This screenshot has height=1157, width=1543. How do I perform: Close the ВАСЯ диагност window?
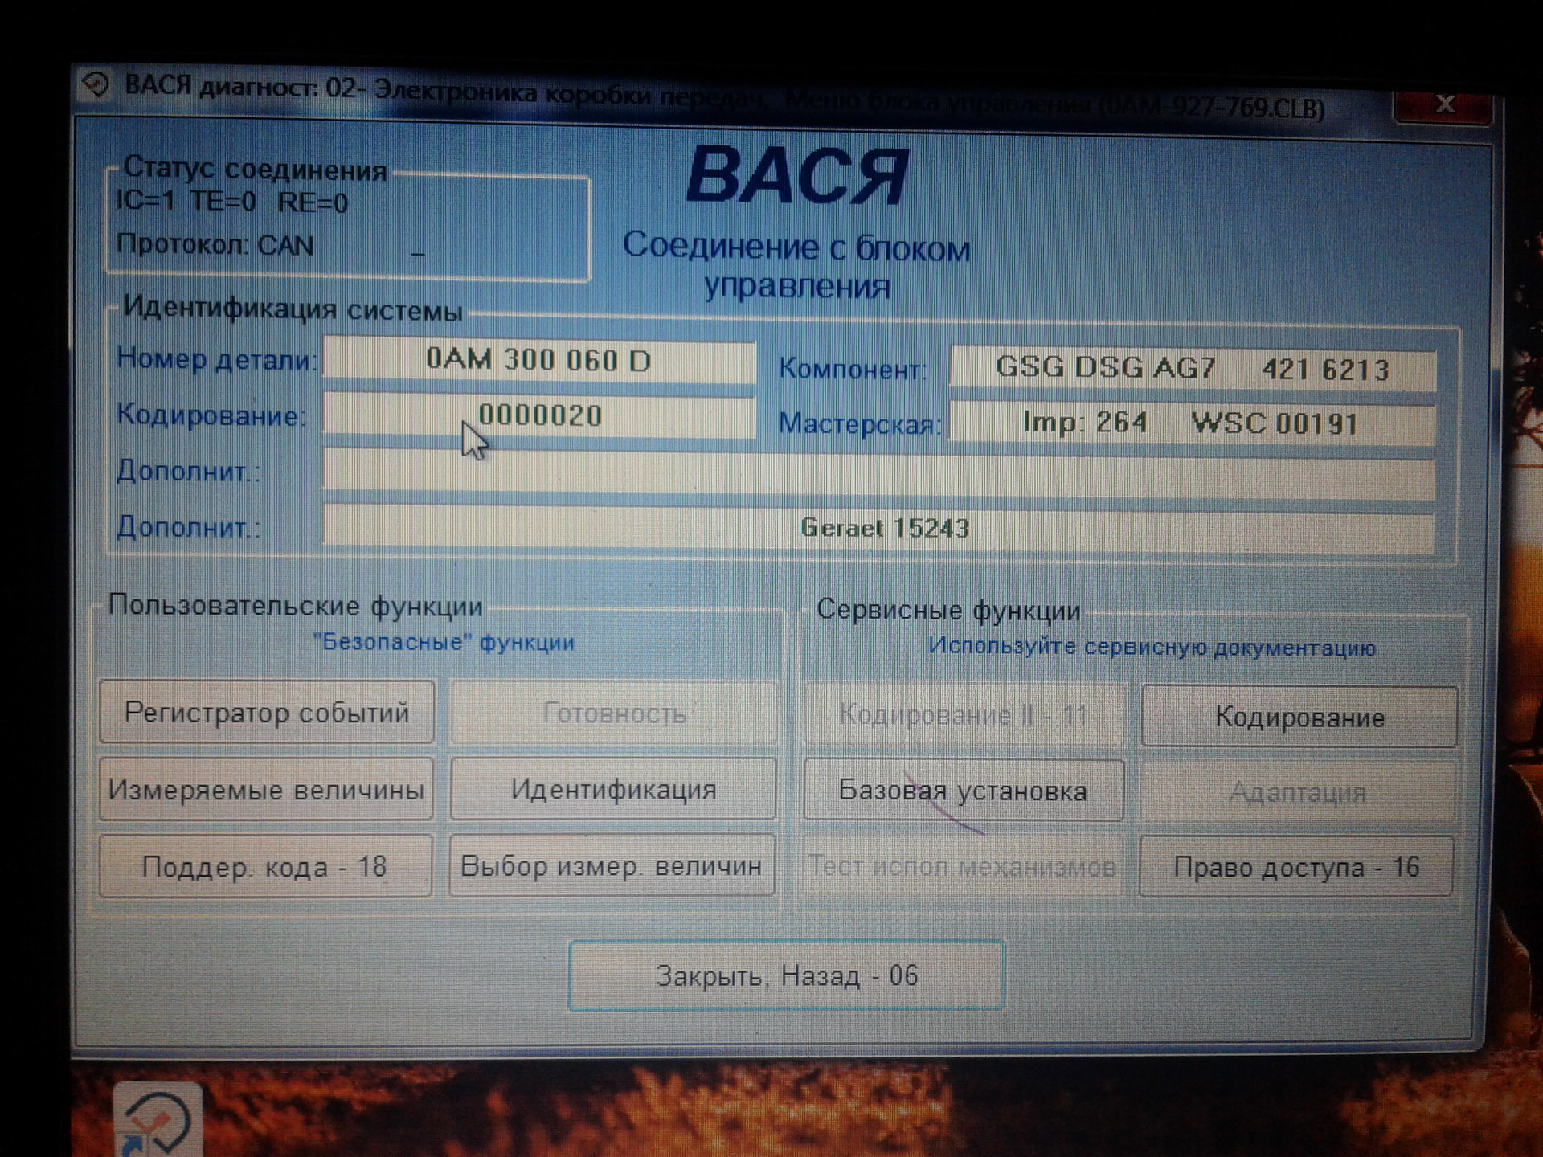tap(1444, 104)
